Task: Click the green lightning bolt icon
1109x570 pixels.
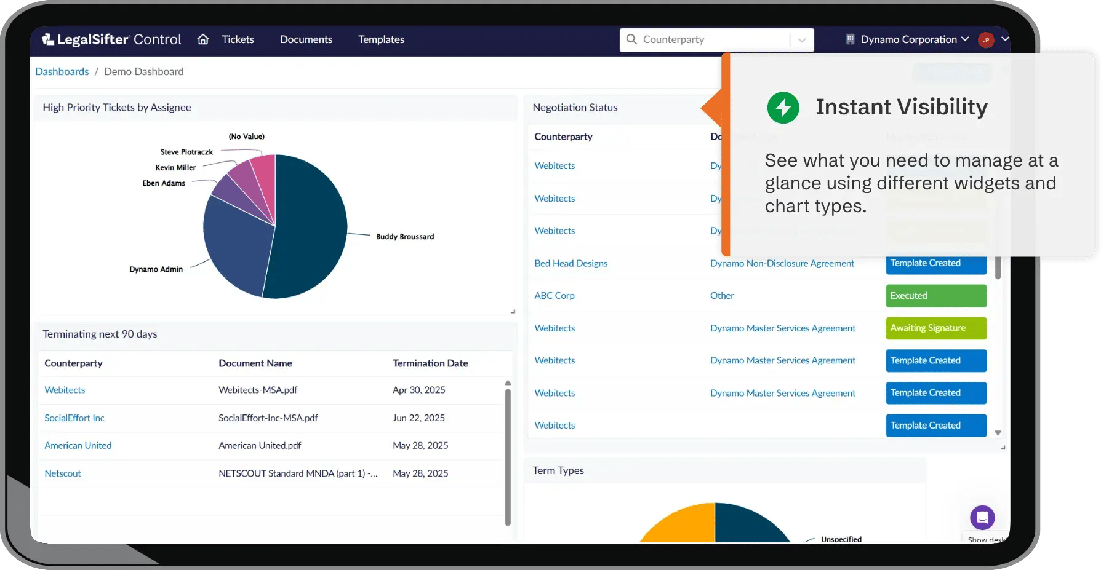Action: (783, 108)
